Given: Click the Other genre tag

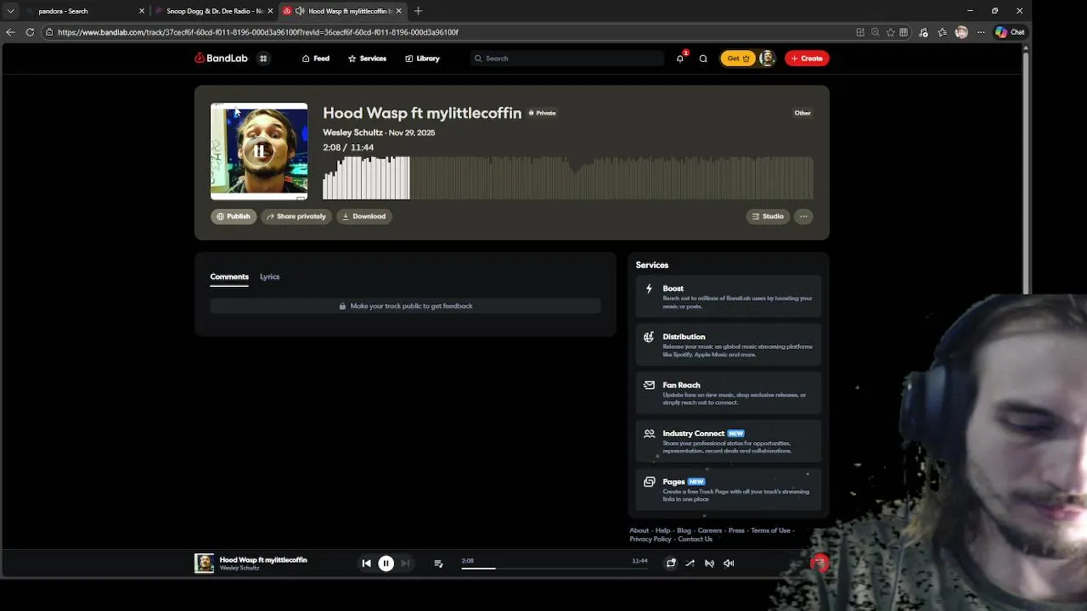Looking at the screenshot, I should point(803,113).
